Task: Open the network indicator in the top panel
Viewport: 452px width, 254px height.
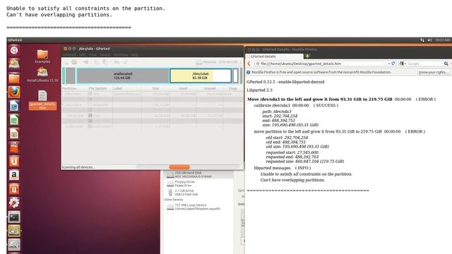Action: click(422, 40)
